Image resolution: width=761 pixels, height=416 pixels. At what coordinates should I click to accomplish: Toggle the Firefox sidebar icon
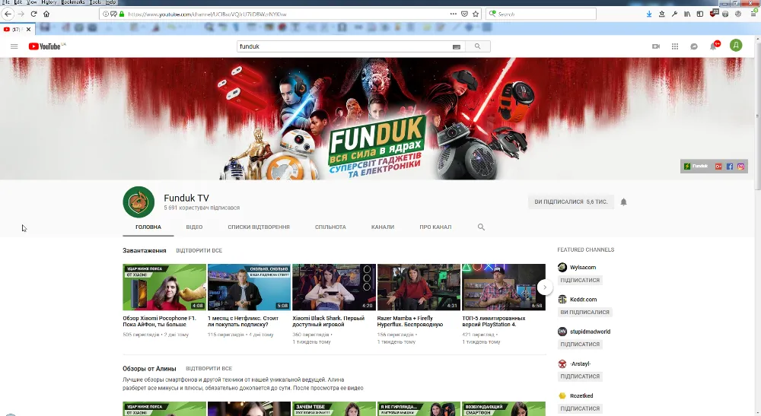coord(700,14)
